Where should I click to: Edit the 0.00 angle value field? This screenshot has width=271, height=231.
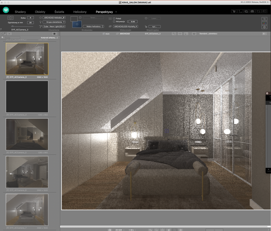133,22
